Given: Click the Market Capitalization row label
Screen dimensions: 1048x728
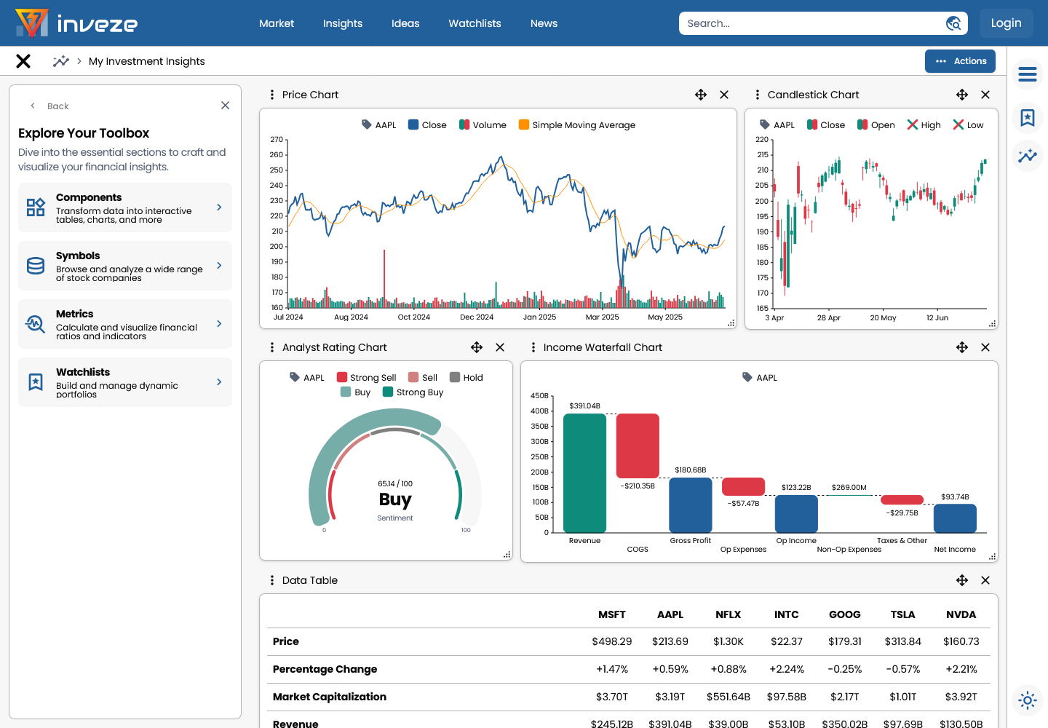Looking at the screenshot, I should tap(330, 697).
